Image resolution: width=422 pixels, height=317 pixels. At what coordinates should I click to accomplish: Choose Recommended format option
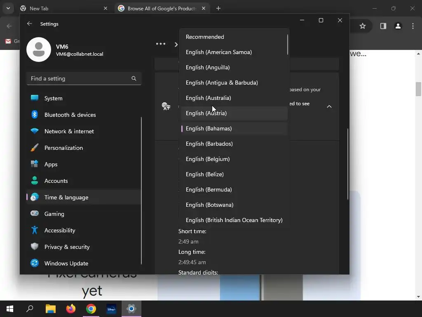[233, 37]
